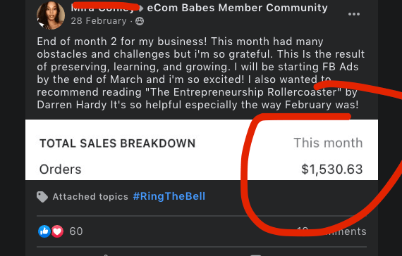Click the red heart reaction icon
The width and height of the screenshot is (402, 256).
coord(57,231)
